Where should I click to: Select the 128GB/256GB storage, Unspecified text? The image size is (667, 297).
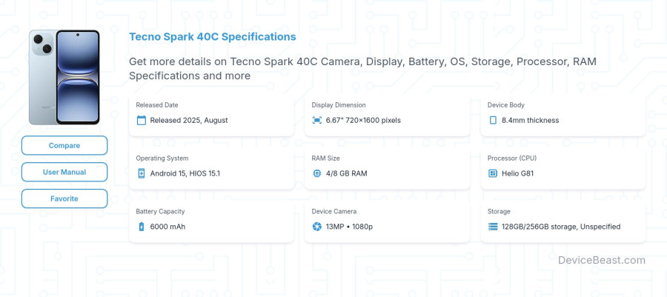point(561,227)
